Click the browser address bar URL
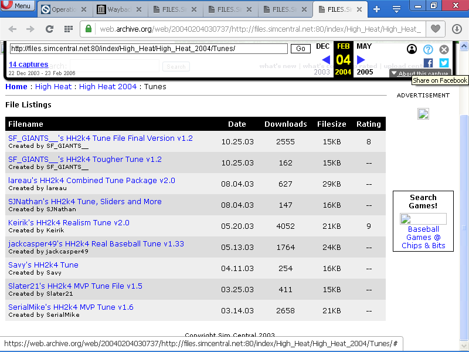The height and width of the screenshot is (352, 469). [260, 29]
